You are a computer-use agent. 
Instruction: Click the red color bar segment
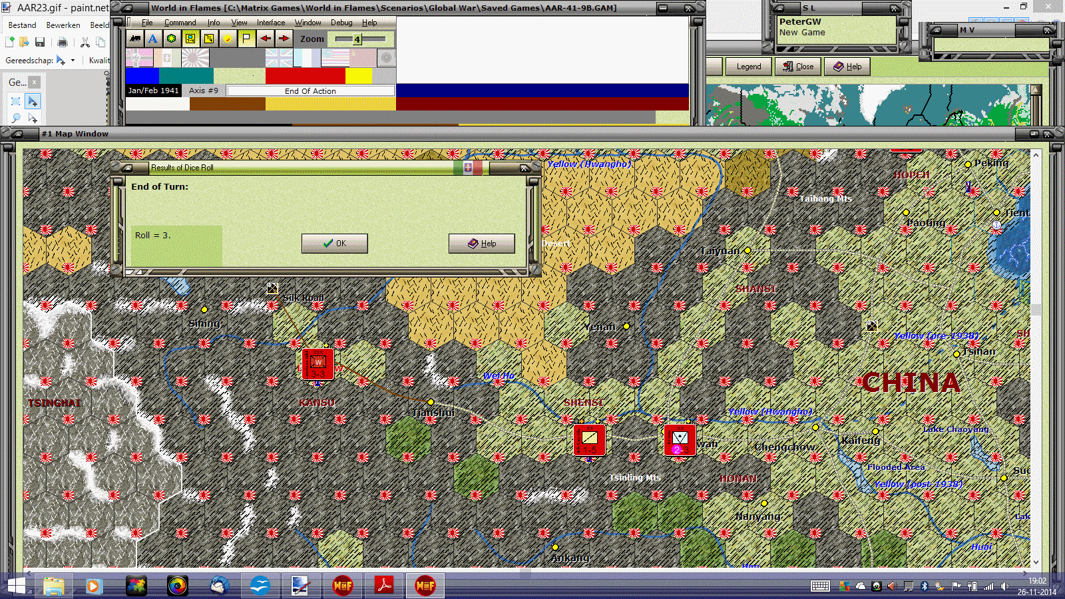point(306,76)
